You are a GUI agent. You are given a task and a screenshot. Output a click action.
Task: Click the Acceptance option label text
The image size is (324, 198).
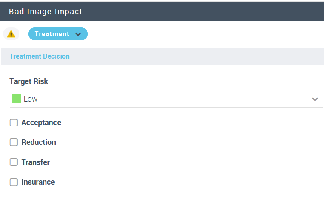point(41,123)
